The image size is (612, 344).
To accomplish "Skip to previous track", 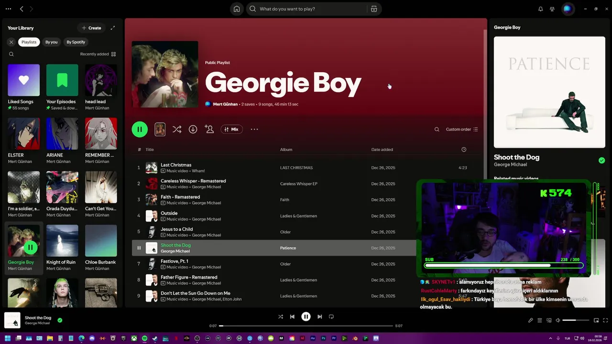I will [292, 316].
